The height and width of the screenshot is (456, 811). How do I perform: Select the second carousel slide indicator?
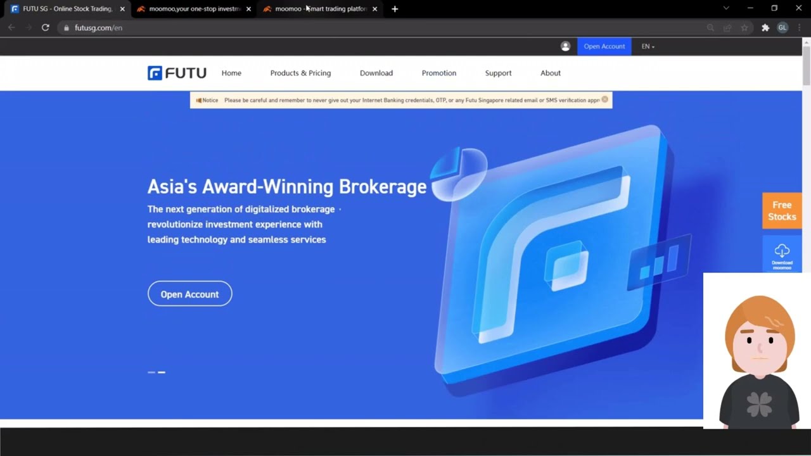pos(162,372)
